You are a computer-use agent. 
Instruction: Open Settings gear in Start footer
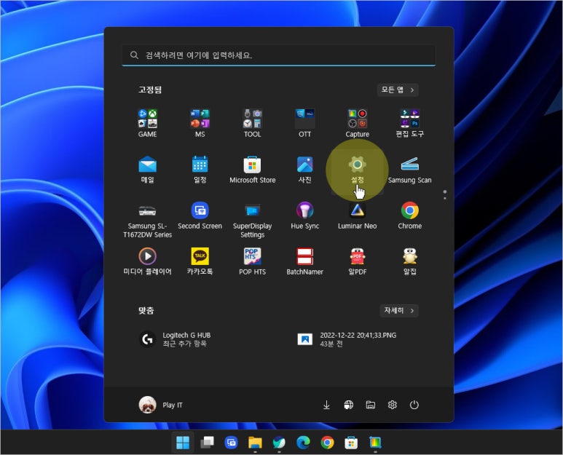(x=392, y=405)
